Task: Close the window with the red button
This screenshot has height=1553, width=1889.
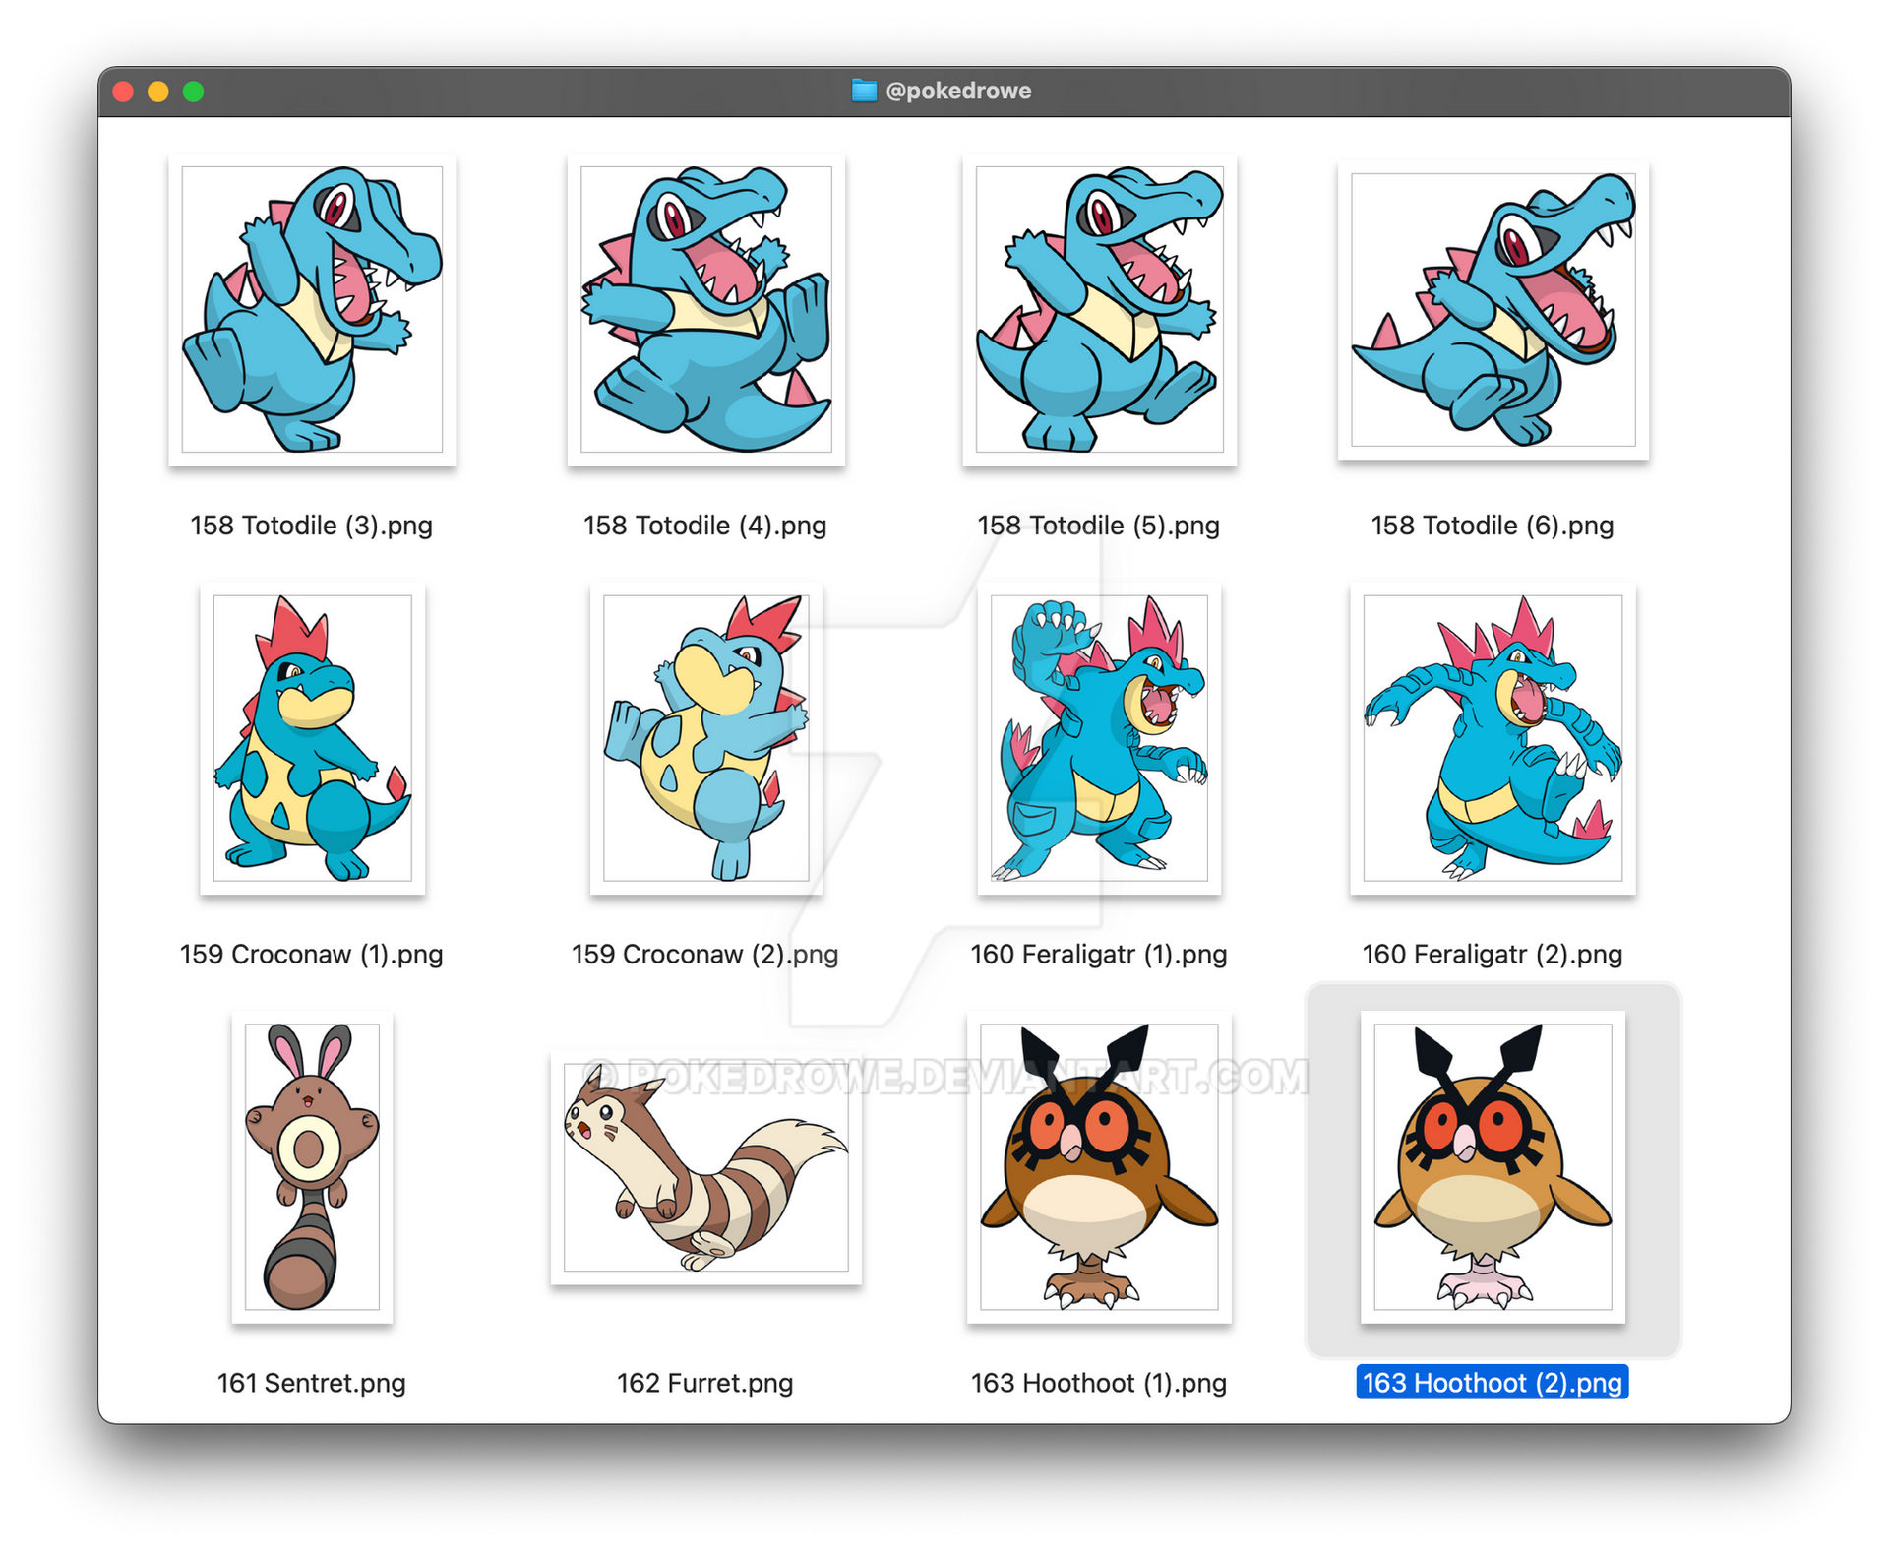Action: 123,92
